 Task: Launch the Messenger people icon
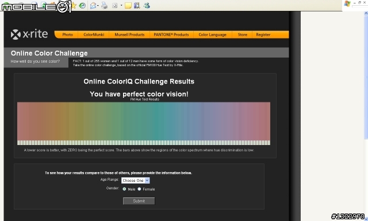click(147, 5)
